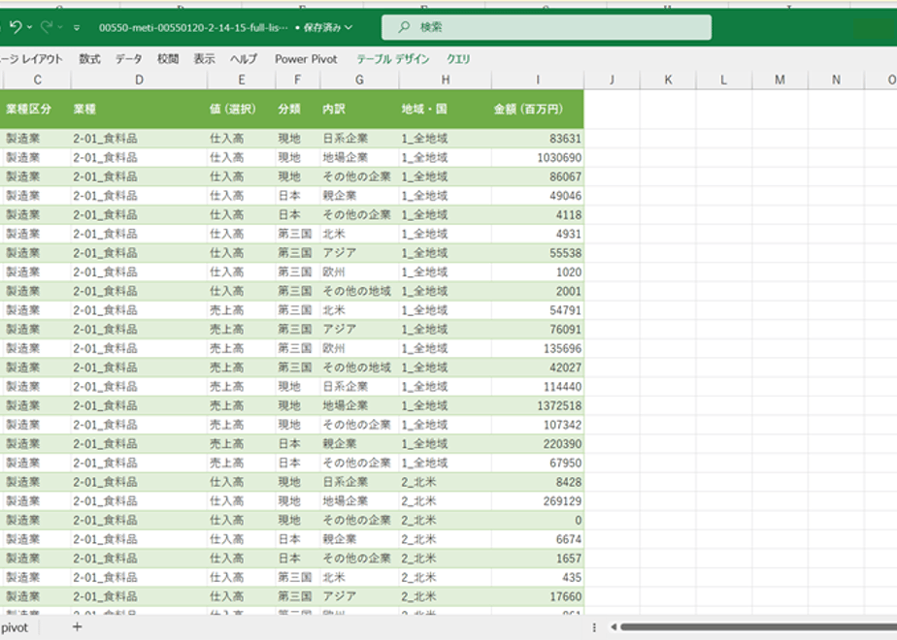Screen dimensions: 897x640
Task: Open the ページ レイアウト ribbon tab
Action: point(30,59)
